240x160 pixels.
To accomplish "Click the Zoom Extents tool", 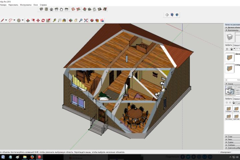I will click(x=86, y=20).
